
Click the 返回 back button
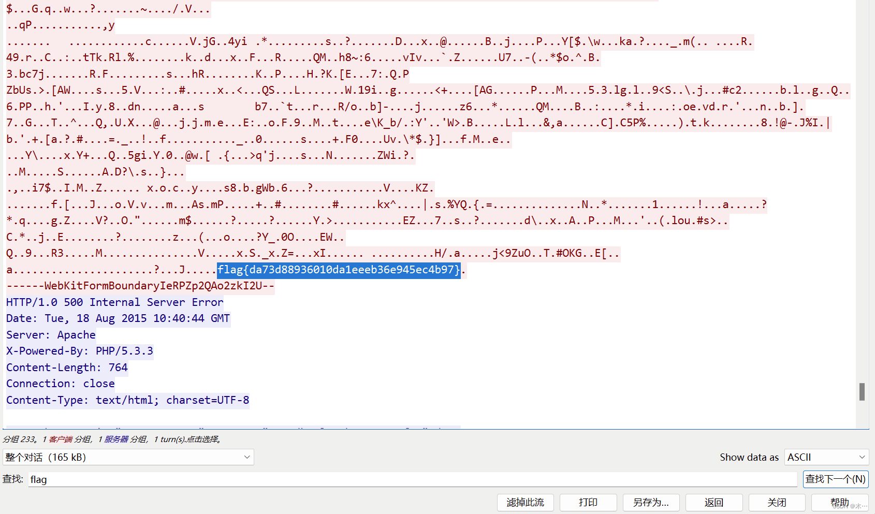(x=713, y=502)
